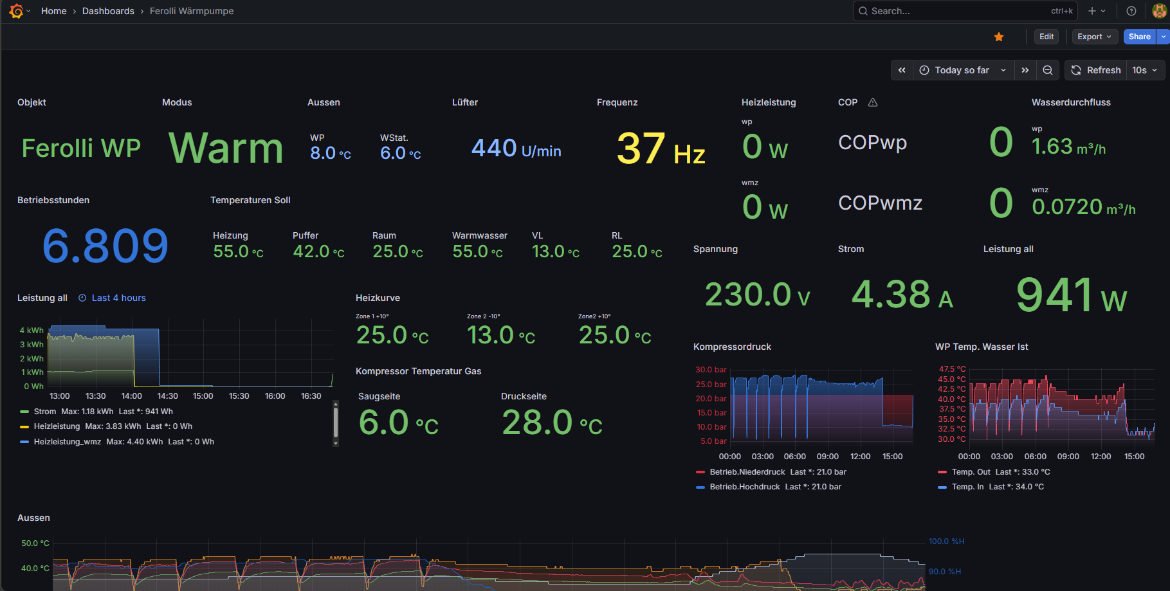Toggle Heizleistung_wmz series visibility in legend
This screenshot has height=591, width=1170.
point(67,442)
